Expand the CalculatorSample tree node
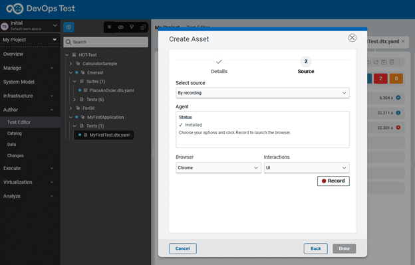 70,64
